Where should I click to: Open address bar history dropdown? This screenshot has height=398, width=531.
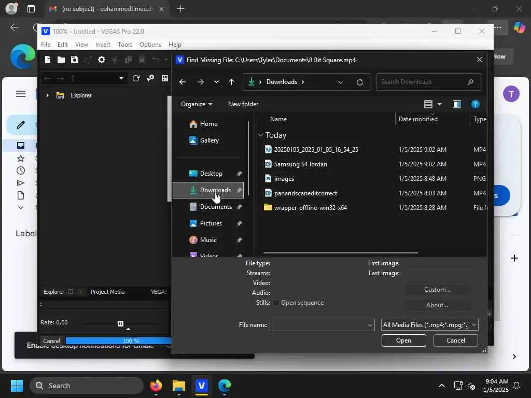coord(341,82)
